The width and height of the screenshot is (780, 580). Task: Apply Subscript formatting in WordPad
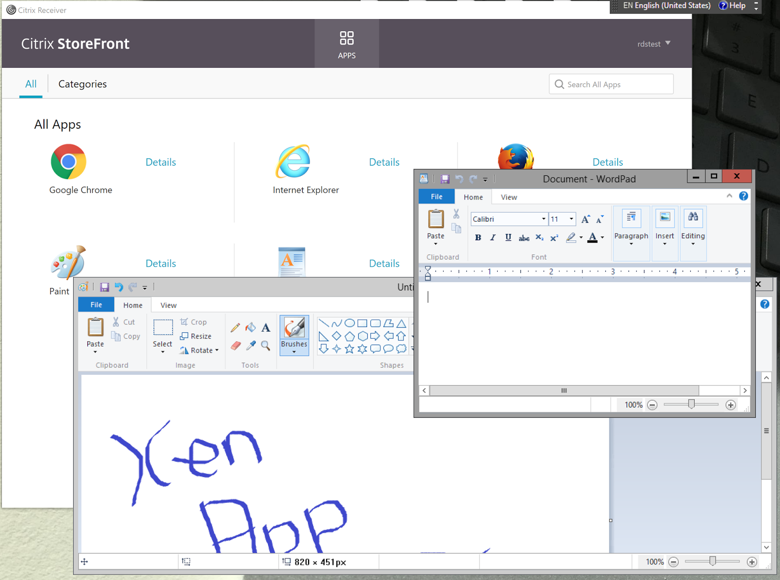(x=539, y=238)
